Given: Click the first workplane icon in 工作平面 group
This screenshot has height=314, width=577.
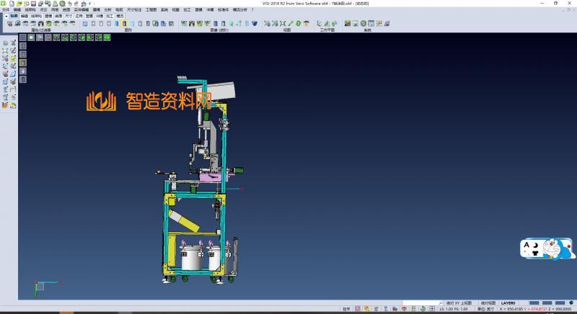Looking at the screenshot, I should point(320,24).
